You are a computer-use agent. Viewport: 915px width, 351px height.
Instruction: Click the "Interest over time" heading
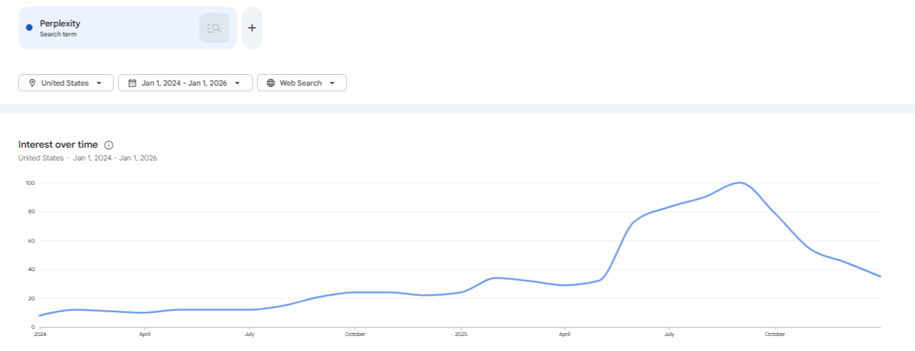[58, 145]
